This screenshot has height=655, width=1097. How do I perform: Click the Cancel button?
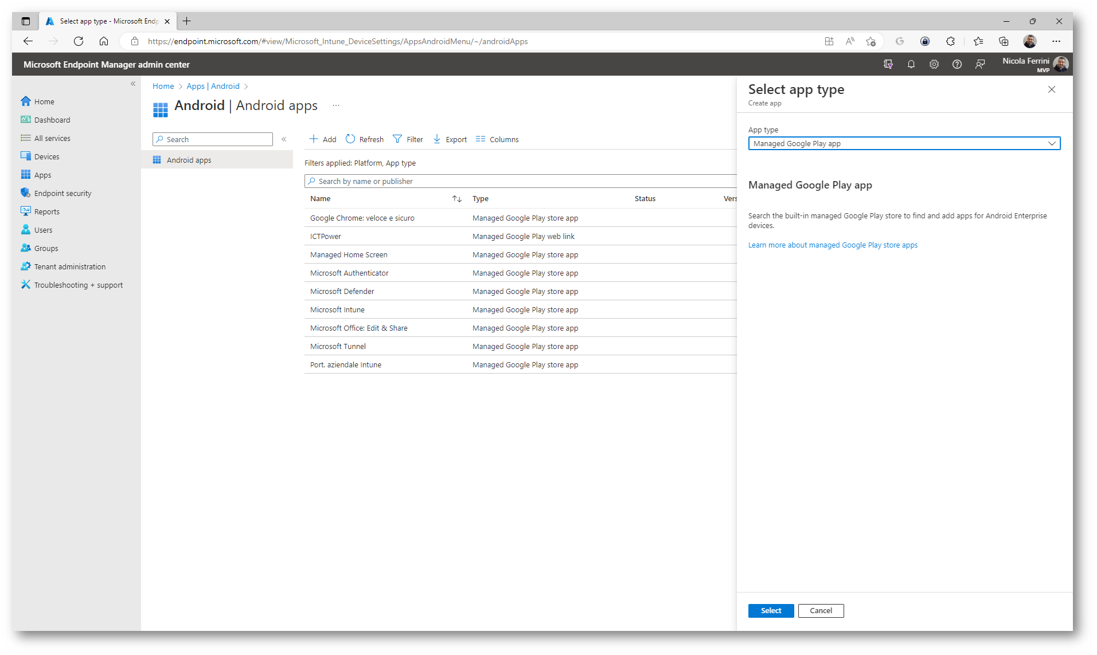point(821,610)
